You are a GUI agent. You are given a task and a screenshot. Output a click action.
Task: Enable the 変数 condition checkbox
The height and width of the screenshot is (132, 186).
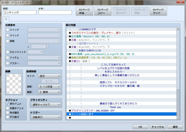[8, 41]
